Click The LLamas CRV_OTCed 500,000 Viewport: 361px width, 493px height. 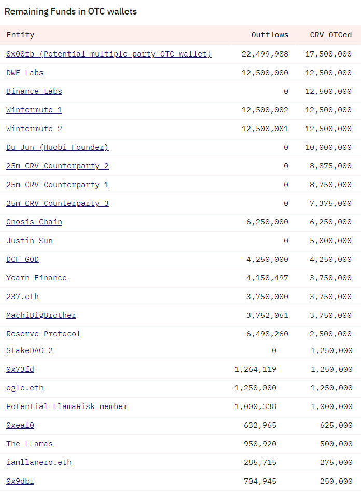click(x=336, y=444)
